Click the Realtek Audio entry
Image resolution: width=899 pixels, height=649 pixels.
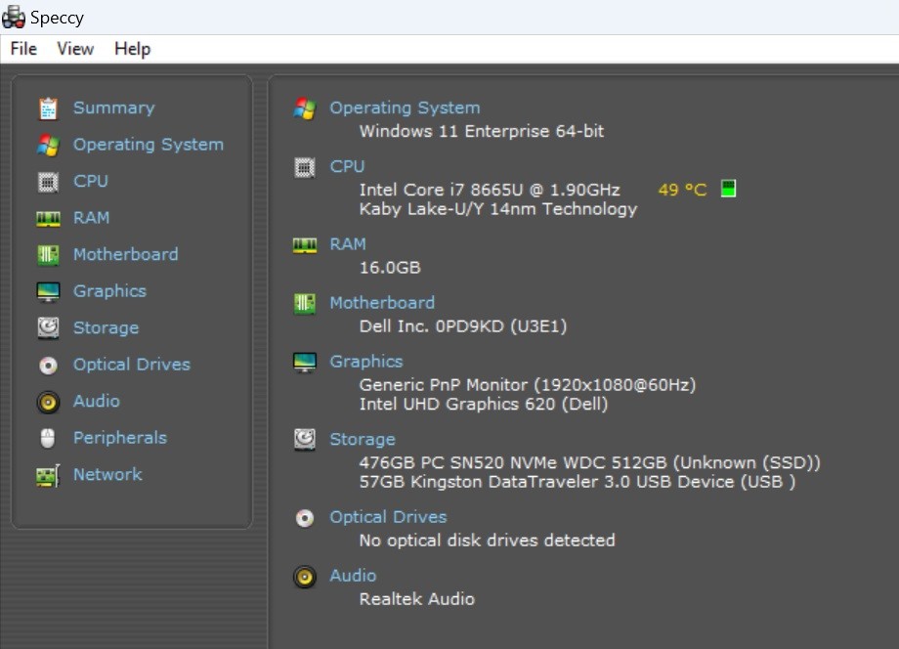click(417, 599)
